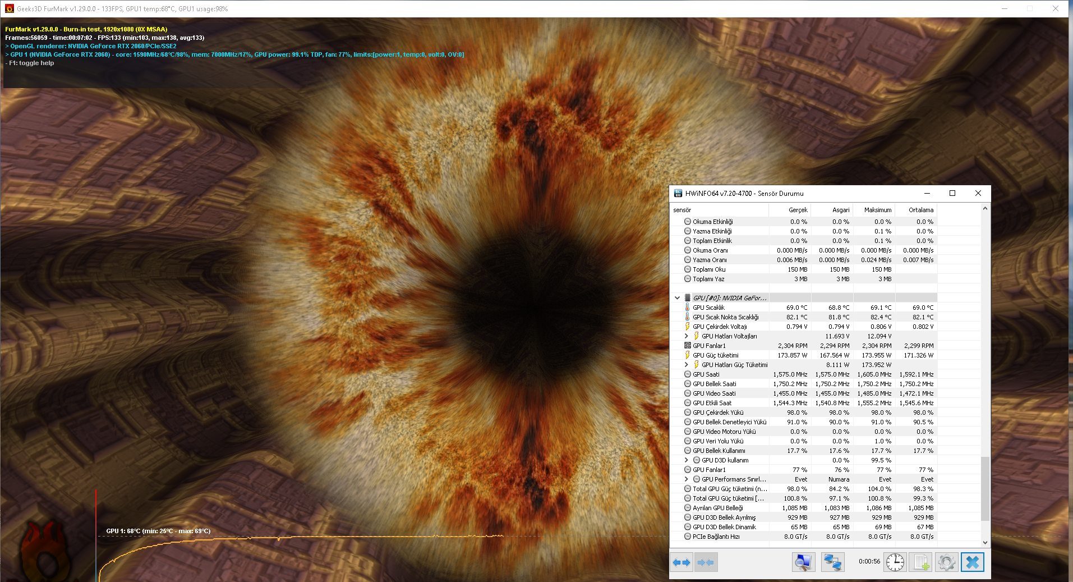Screen dimensions: 1073x582
Task: Click the Okuma Etkinliği row icon
Action: pyautogui.click(x=687, y=222)
